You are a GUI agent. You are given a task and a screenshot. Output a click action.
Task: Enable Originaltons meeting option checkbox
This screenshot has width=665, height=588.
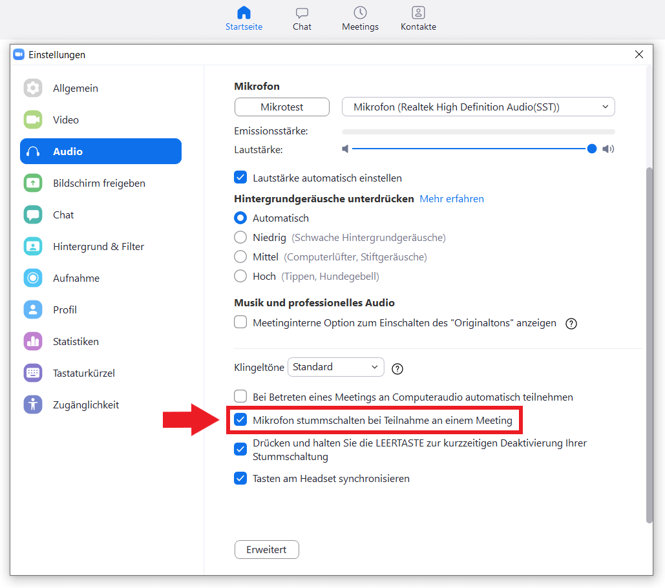240,322
